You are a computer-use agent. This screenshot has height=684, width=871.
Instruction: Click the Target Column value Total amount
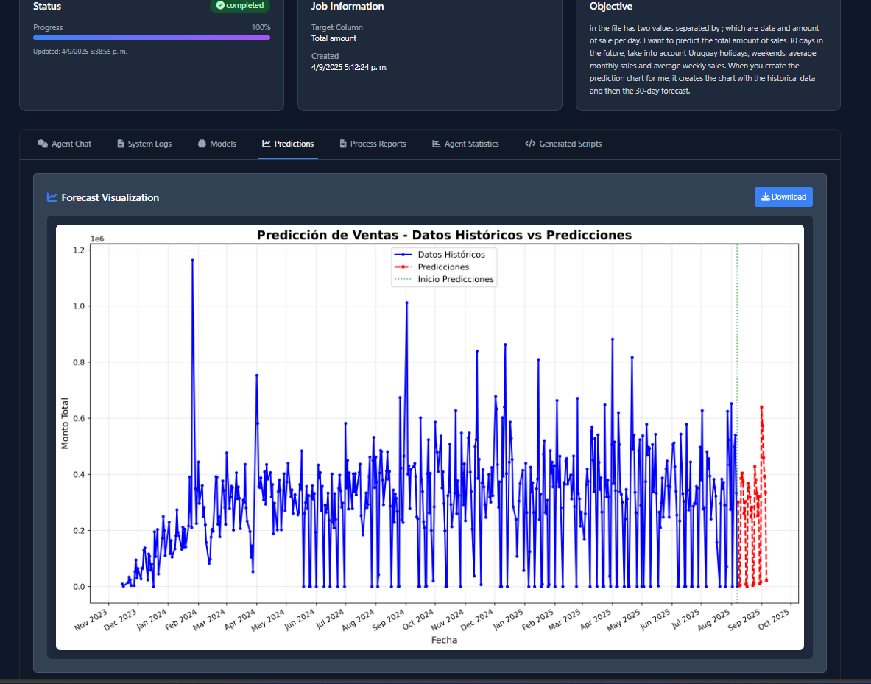(334, 38)
